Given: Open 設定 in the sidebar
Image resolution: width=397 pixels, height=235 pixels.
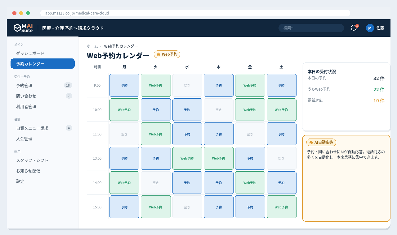Looking at the screenshot, I should [42, 181].
